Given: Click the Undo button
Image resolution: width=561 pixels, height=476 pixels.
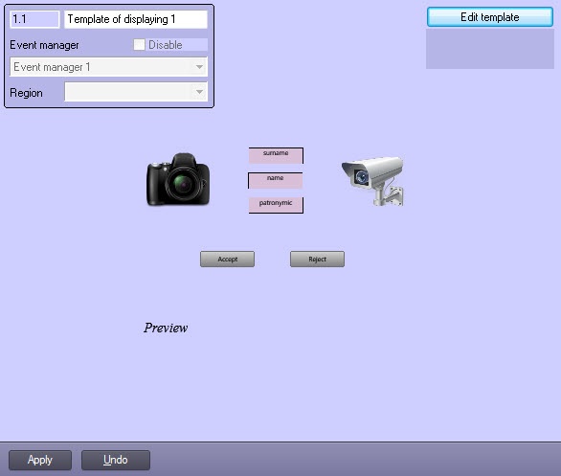Looking at the screenshot, I should click(x=116, y=460).
